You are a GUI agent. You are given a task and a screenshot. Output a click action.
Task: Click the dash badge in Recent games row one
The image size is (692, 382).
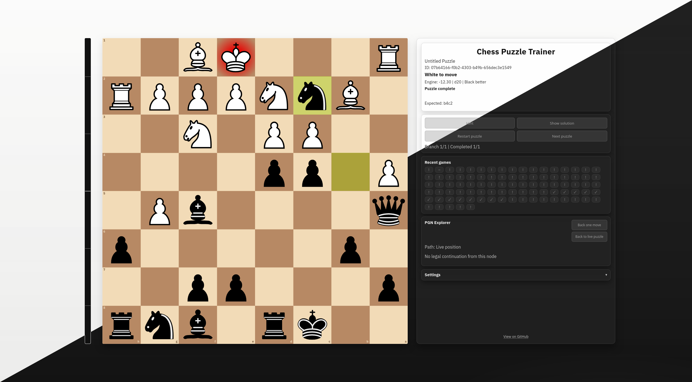tap(439, 169)
